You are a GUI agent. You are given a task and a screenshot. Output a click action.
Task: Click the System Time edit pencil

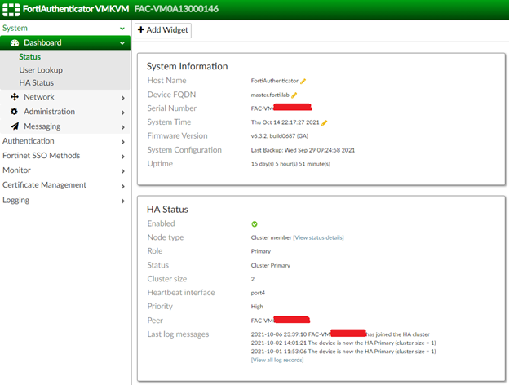coord(324,122)
